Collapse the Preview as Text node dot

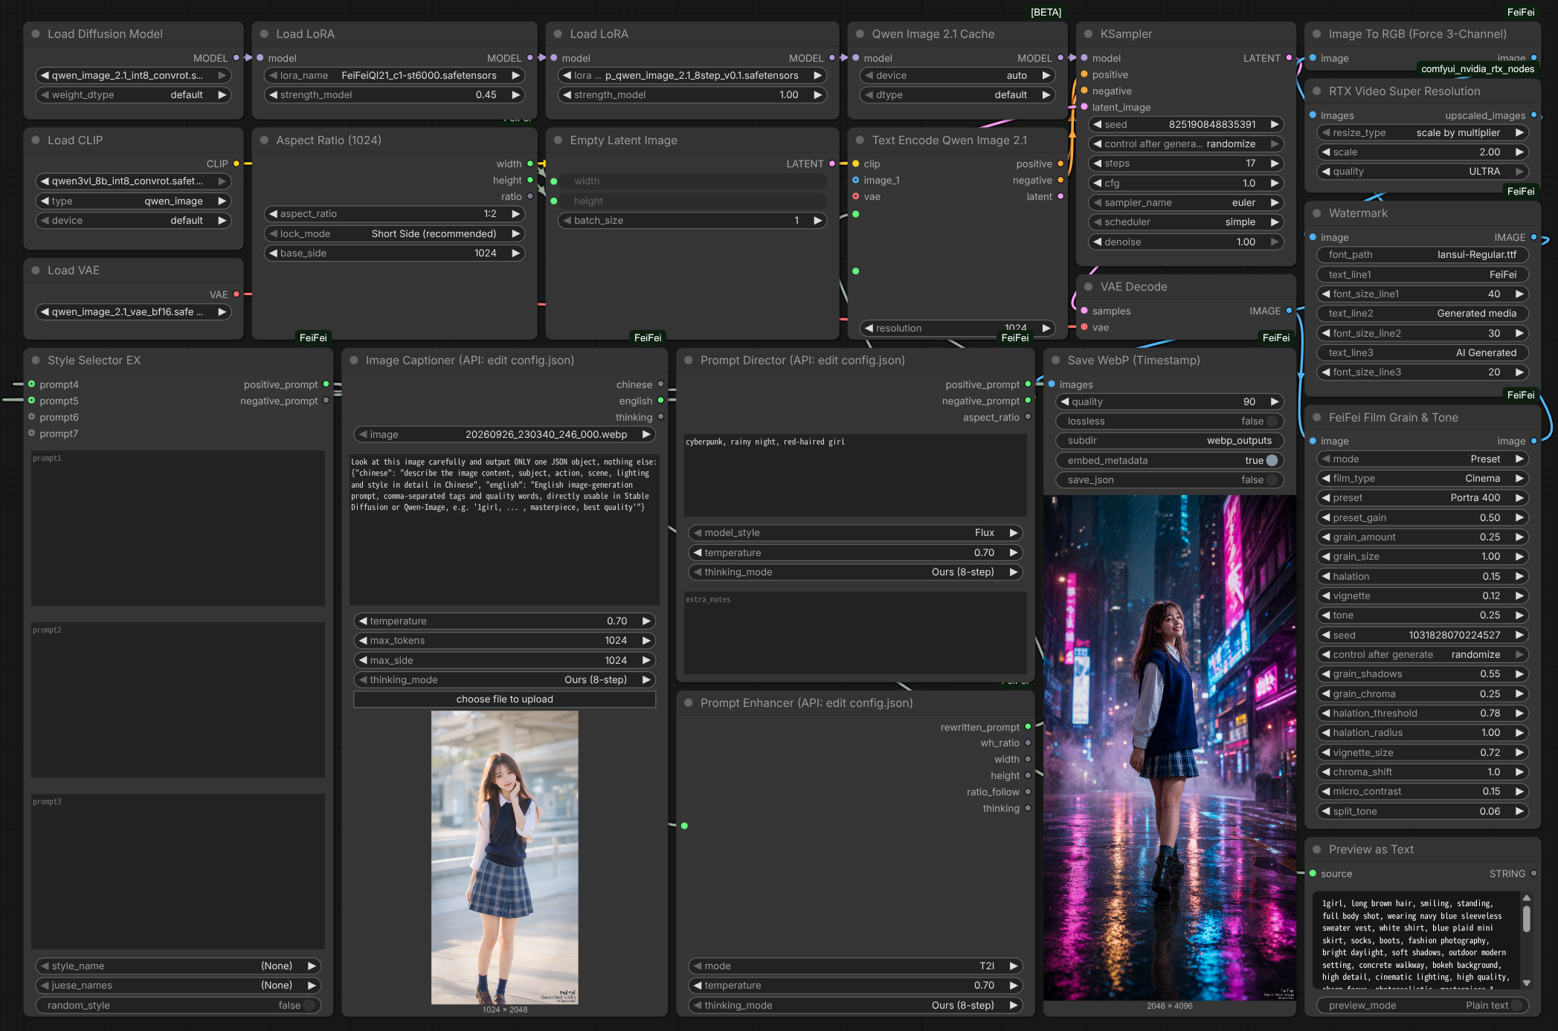pyautogui.click(x=1316, y=850)
